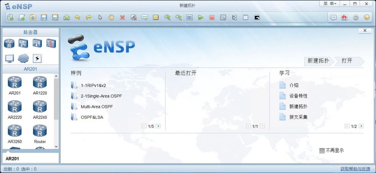Click the 打开 button on welcome page
The image size is (376, 173).
[x=350, y=61]
